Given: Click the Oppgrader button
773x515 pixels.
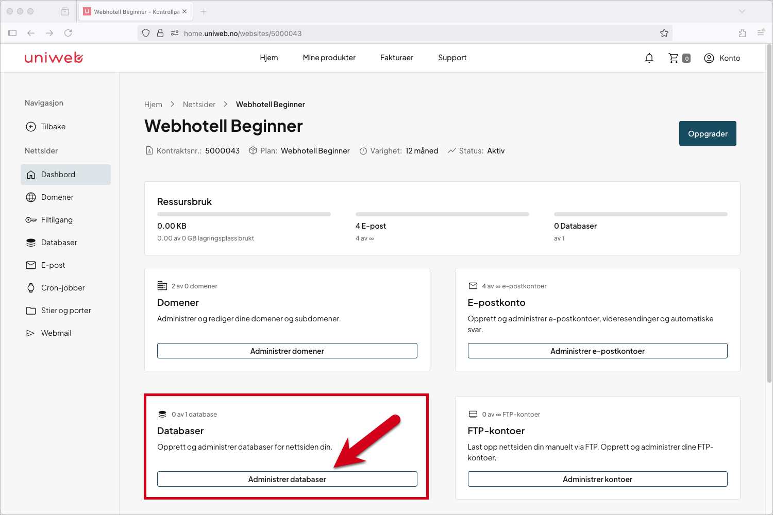Looking at the screenshot, I should 708,133.
